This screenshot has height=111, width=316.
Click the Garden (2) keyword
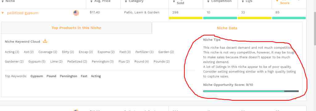click(x=166, y=52)
